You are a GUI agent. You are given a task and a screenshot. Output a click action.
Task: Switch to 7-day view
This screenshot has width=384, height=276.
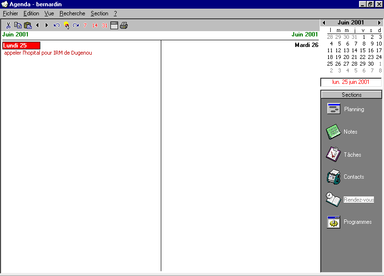pyautogui.click(x=85, y=25)
